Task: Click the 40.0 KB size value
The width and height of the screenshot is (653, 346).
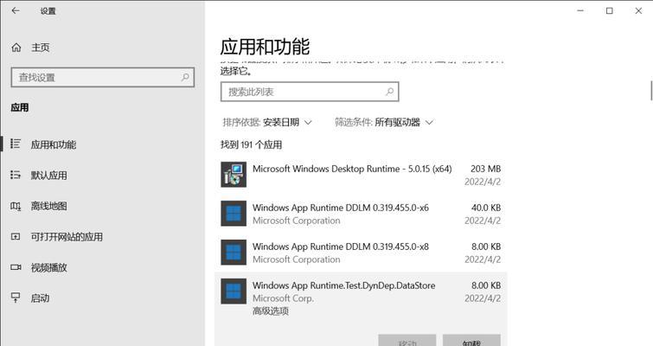Action: pos(485,208)
